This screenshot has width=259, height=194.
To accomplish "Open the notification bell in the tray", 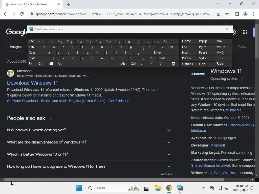I will (252, 188).
